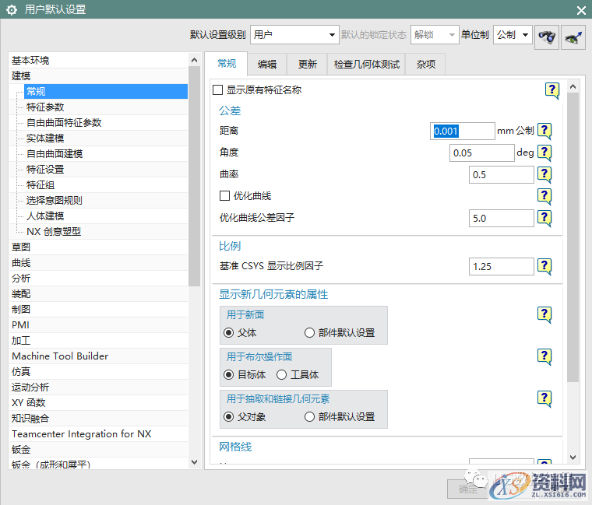This screenshot has width=592, height=505.
Task: Close the 用户默认设置 dialog
Action: (581, 10)
